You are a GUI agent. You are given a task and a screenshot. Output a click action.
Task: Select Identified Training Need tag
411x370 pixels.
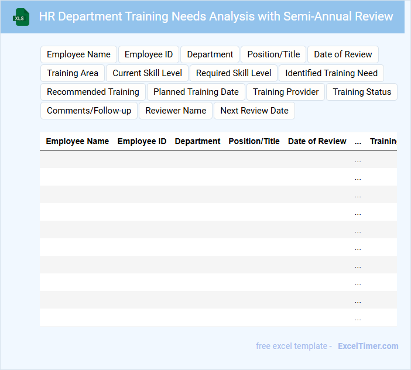point(331,73)
